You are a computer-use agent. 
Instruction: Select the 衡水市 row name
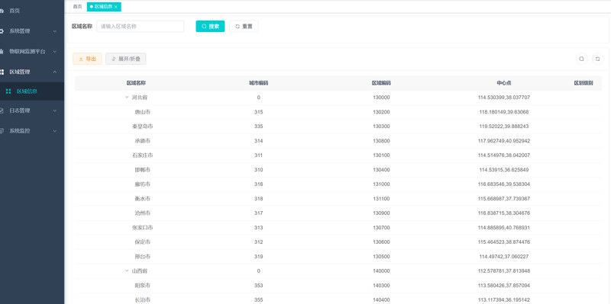coord(143,199)
